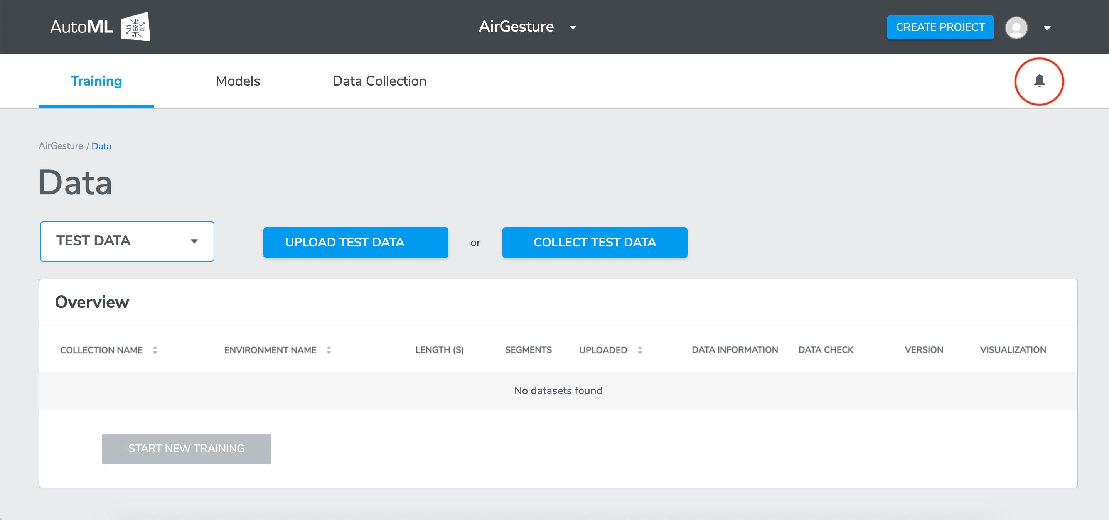Follow the AirGesture breadcrumb link

coord(61,146)
